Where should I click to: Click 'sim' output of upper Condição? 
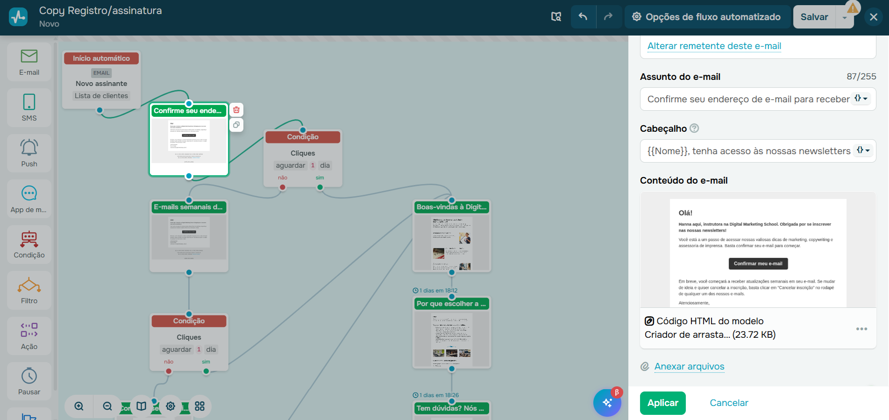(320, 187)
